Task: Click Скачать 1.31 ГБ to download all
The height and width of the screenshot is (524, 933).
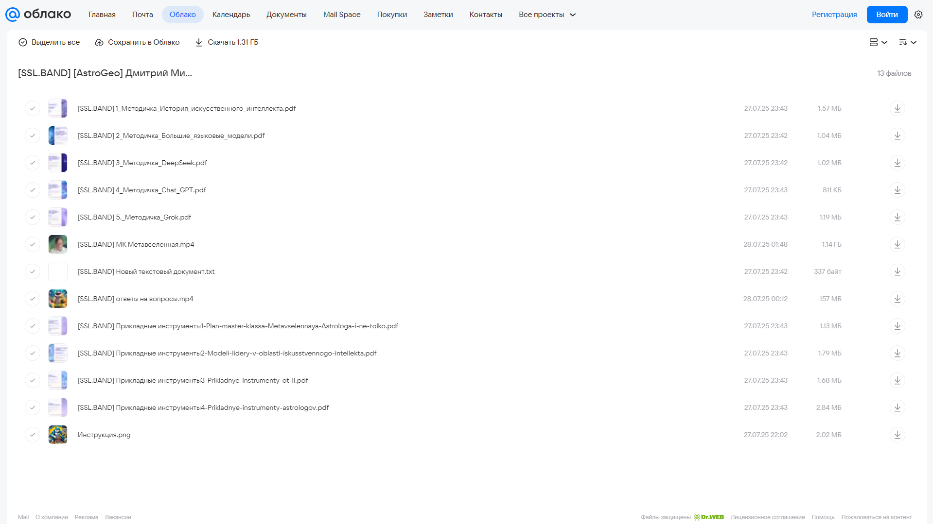Action: (x=227, y=42)
